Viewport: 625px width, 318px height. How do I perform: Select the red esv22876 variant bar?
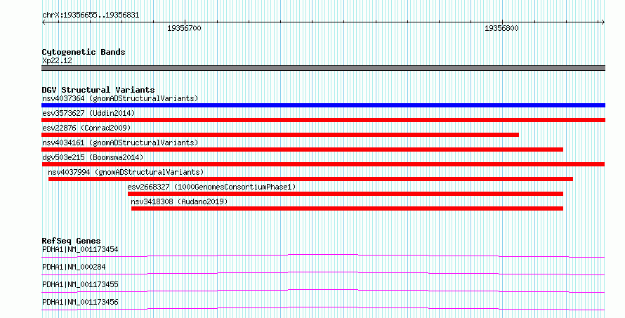(280, 135)
